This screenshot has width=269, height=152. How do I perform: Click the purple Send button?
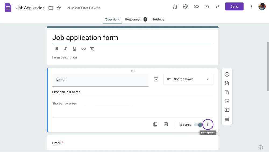[x=234, y=6]
